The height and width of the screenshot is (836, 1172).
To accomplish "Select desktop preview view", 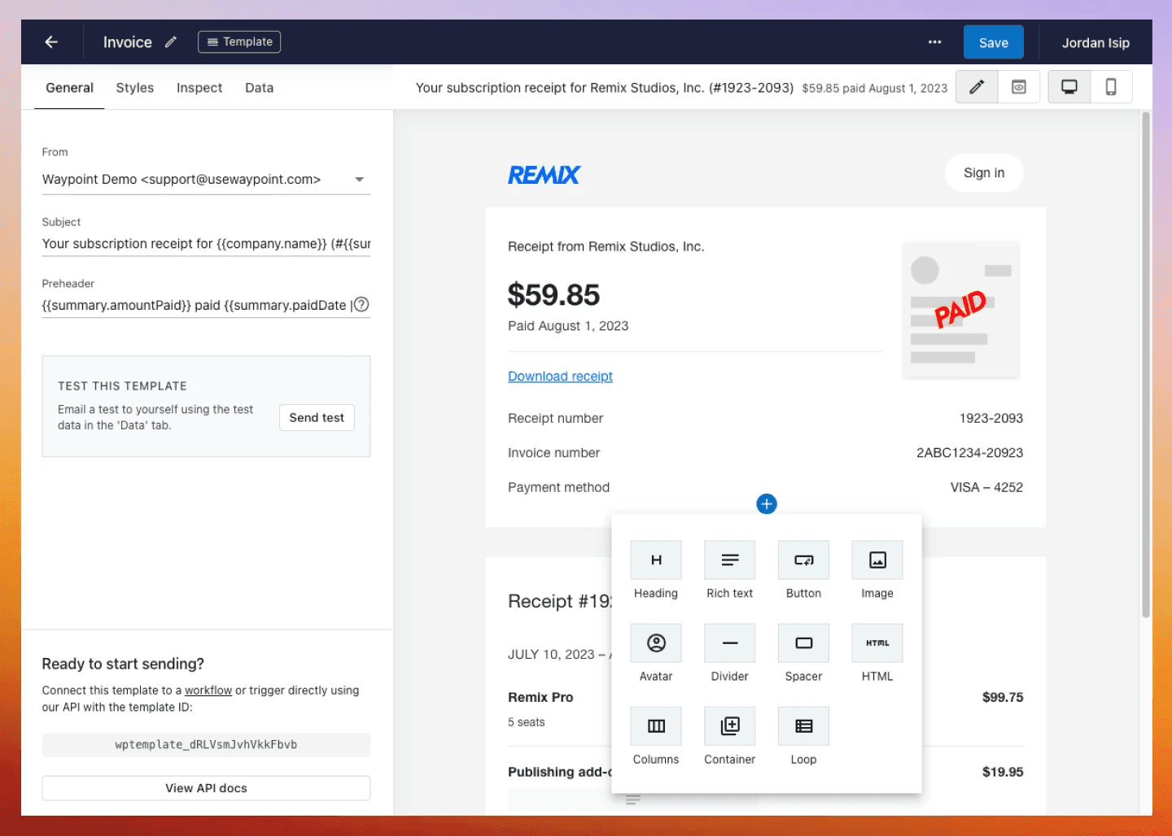I will pos(1069,87).
